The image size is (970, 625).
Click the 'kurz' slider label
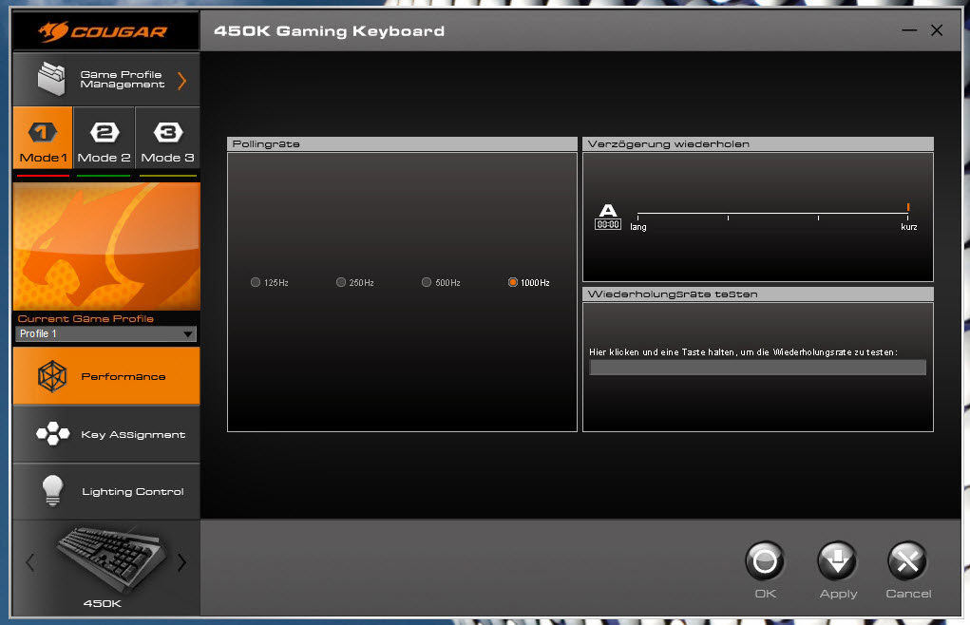pyautogui.click(x=909, y=228)
